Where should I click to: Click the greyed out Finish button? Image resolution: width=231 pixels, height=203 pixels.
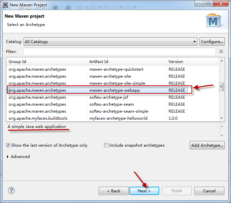[x=177, y=191]
